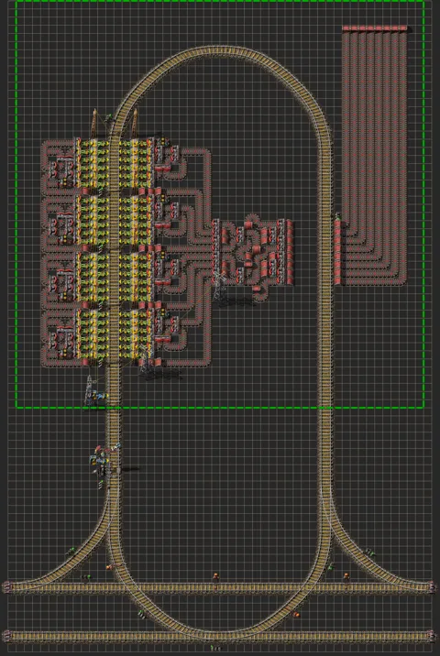Screen dimensions: 440x656
Task: Select the rail signal between the two poles above the station
Action: point(110,118)
